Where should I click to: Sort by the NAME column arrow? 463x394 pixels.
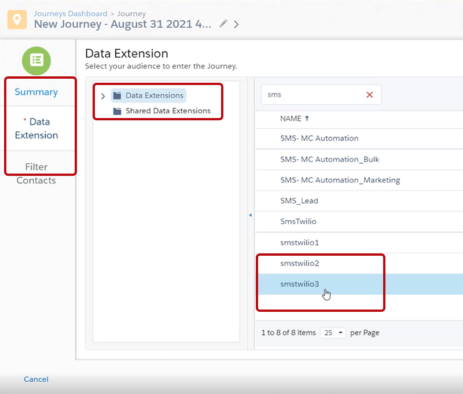point(307,119)
